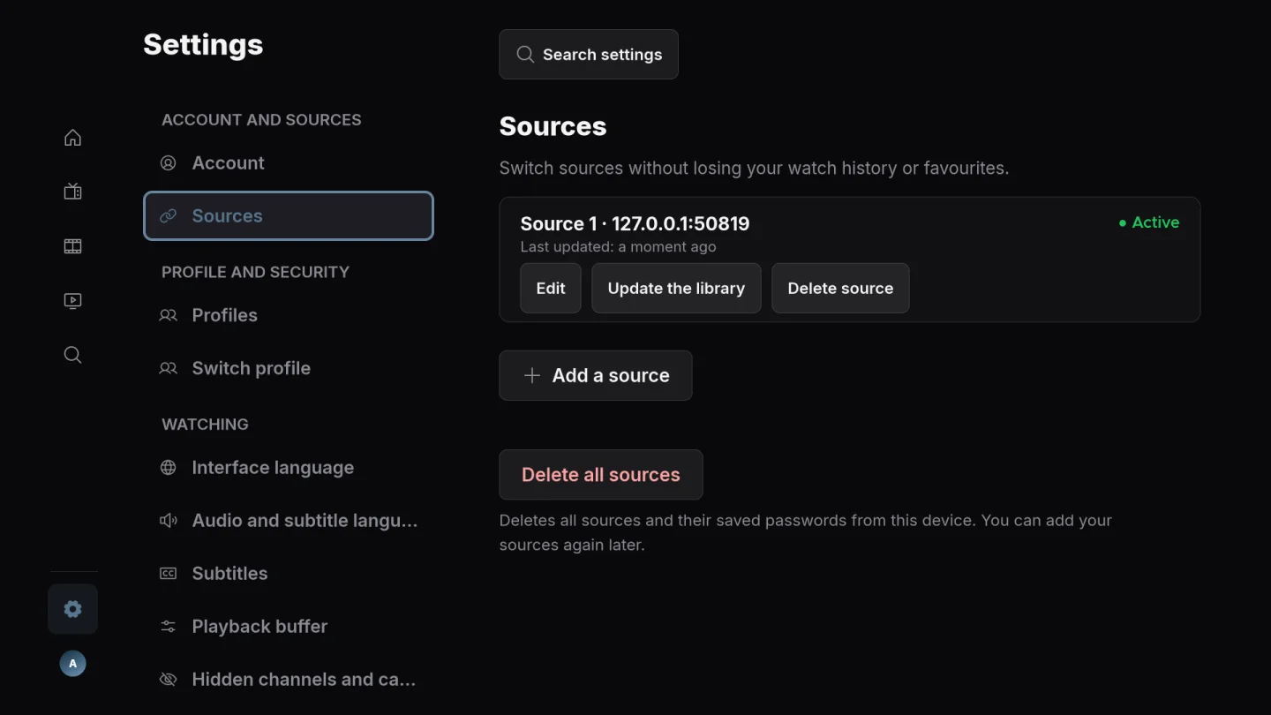Open the Series play-screen icon
Screen dimensions: 1271x715
coord(72,301)
